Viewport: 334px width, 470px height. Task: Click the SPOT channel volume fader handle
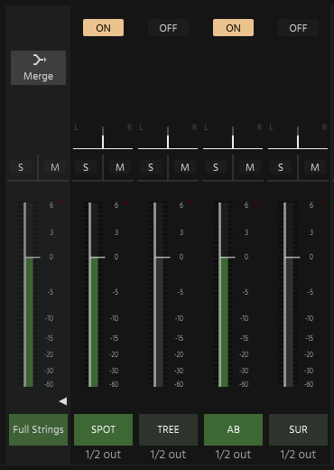[x=97, y=258]
